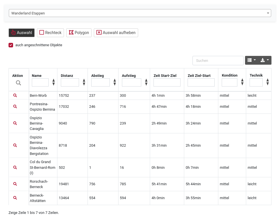Screen dimensions: 280x221
Task: Click magnifier icon for Pontresina-Ospizio Bernina
Action: 15,106
